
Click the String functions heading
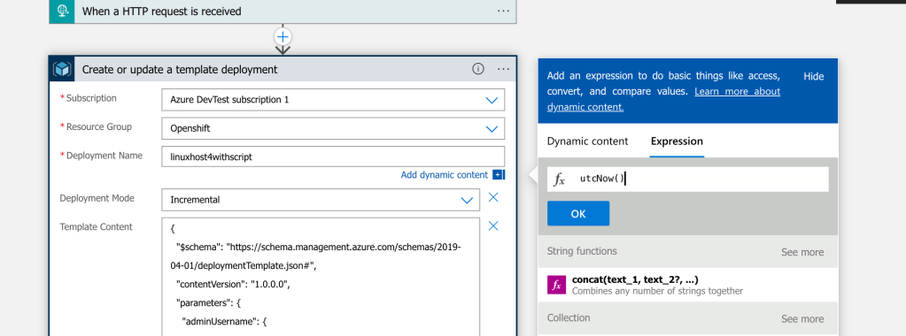582,251
